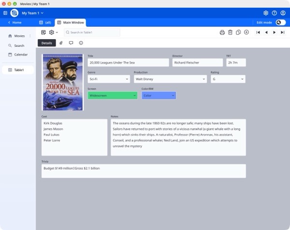Edit the TRT field
This screenshot has height=230, width=290.
(x=236, y=62)
